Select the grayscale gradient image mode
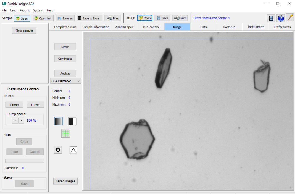The image size is (295, 194). [x=59, y=121]
